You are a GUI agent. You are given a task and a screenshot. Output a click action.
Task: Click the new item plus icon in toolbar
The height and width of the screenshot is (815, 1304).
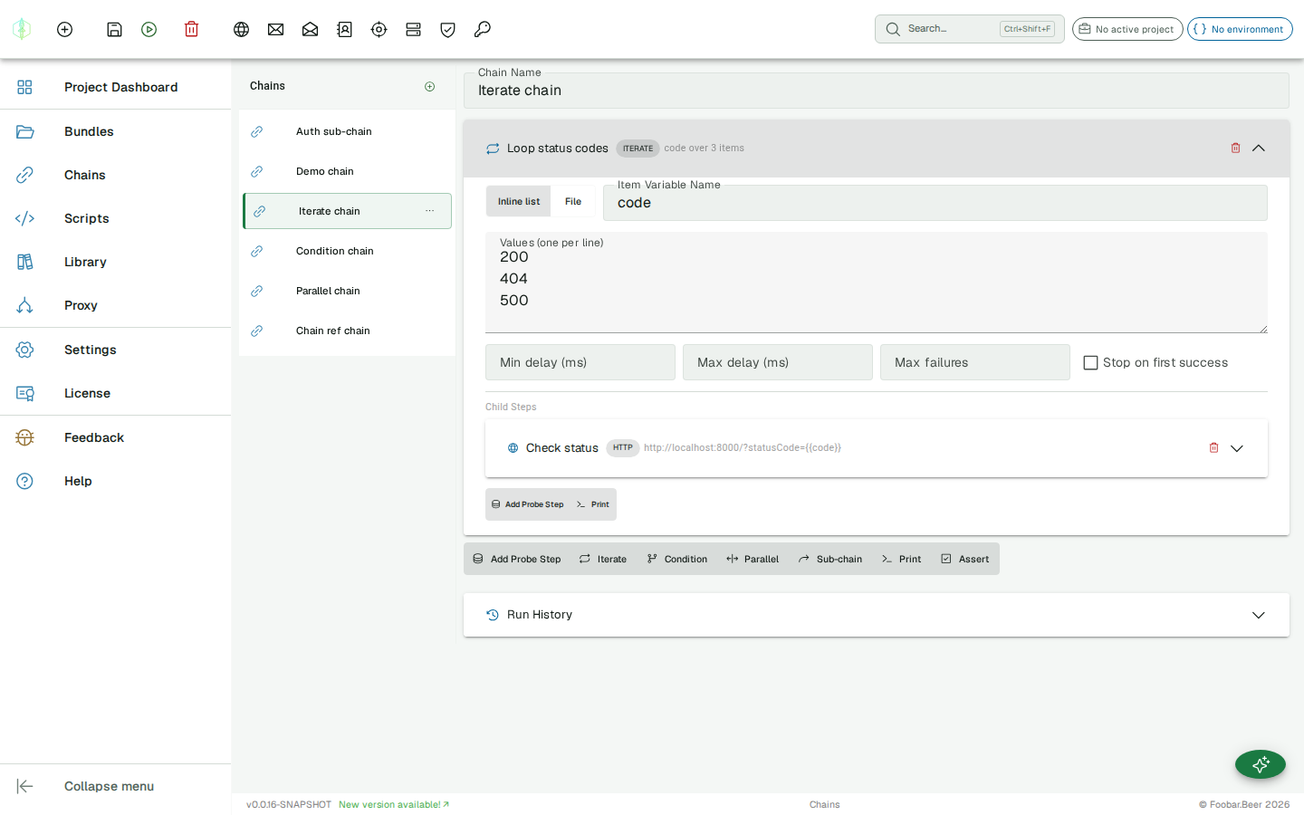(x=64, y=29)
